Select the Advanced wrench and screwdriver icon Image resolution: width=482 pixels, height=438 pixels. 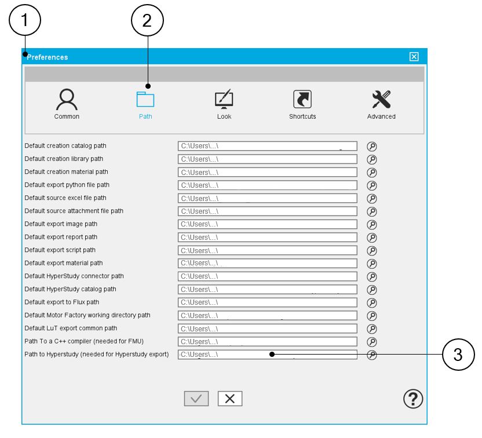click(x=381, y=101)
